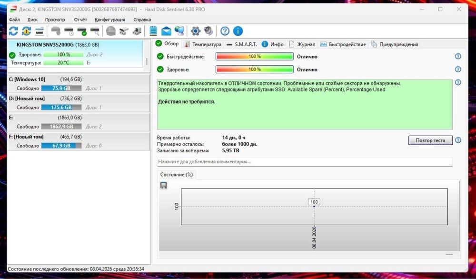The image size is (476, 279).
Task: Click help icon beside the green status text
Action: [x=458, y=82]
